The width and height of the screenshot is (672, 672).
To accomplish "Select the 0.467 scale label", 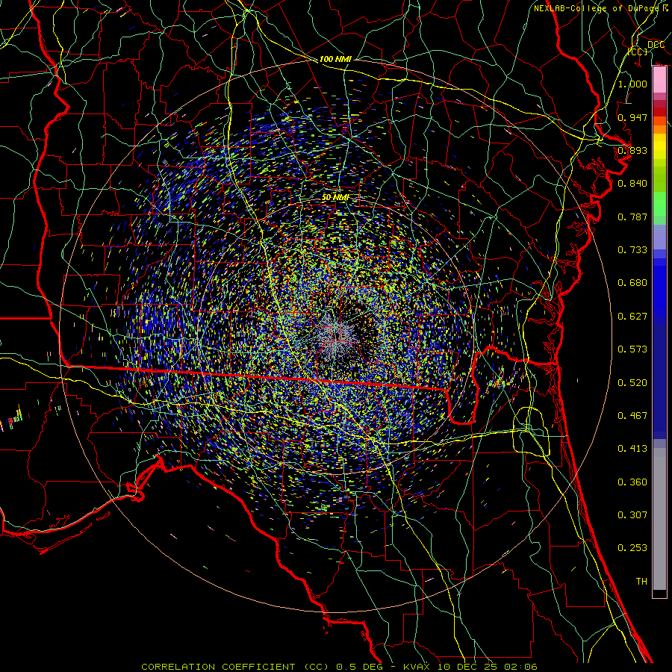I will click(632, 415).
